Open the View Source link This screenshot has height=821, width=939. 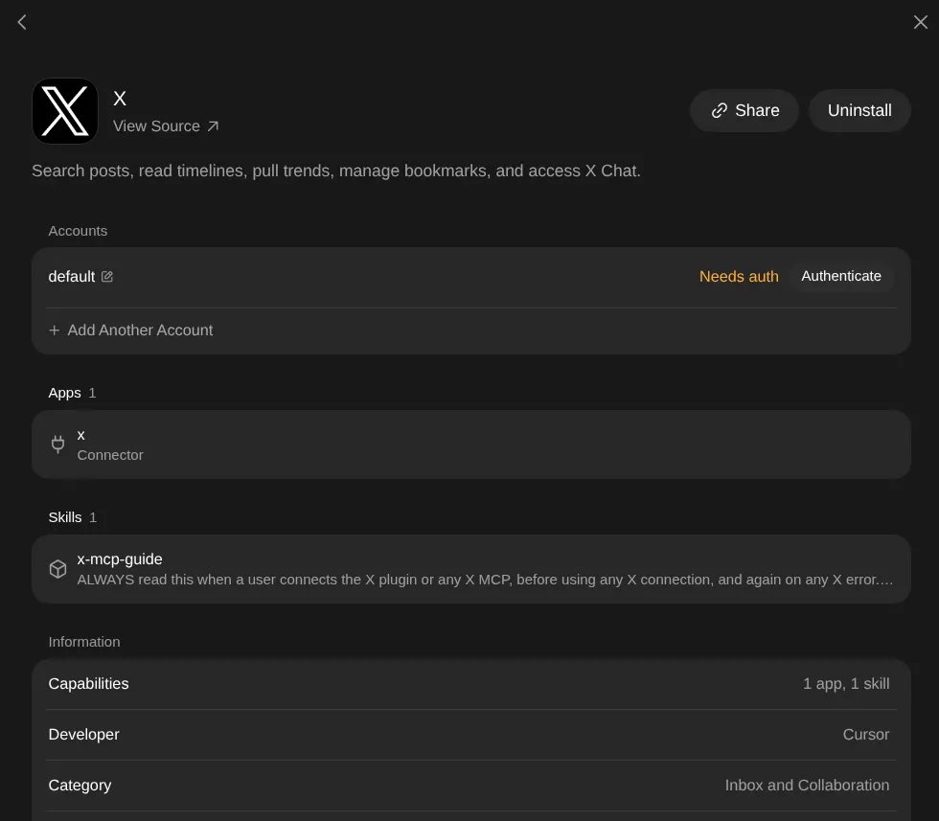[166, 126]
